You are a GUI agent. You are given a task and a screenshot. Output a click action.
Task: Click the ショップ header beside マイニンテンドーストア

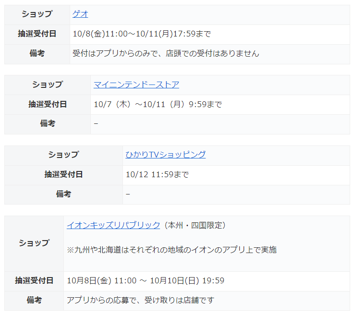point(48,85)
